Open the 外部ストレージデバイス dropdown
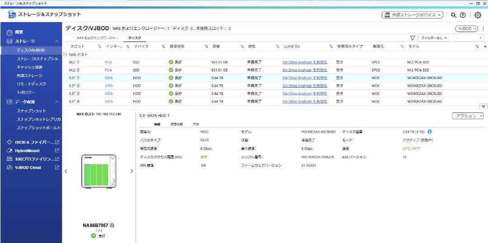Viewport: 488px width, 243px height. (413, 15)
